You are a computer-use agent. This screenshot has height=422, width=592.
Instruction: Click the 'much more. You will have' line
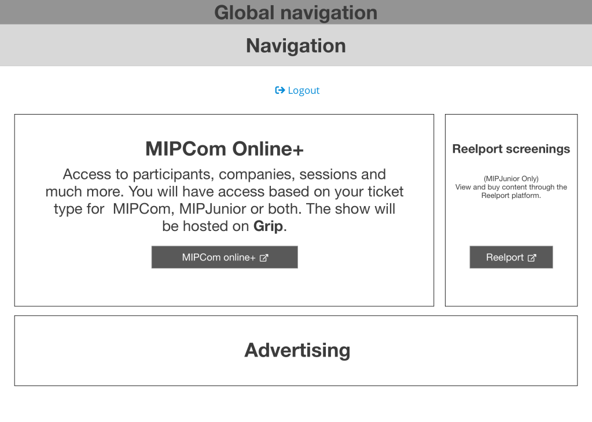pos(225,192)
